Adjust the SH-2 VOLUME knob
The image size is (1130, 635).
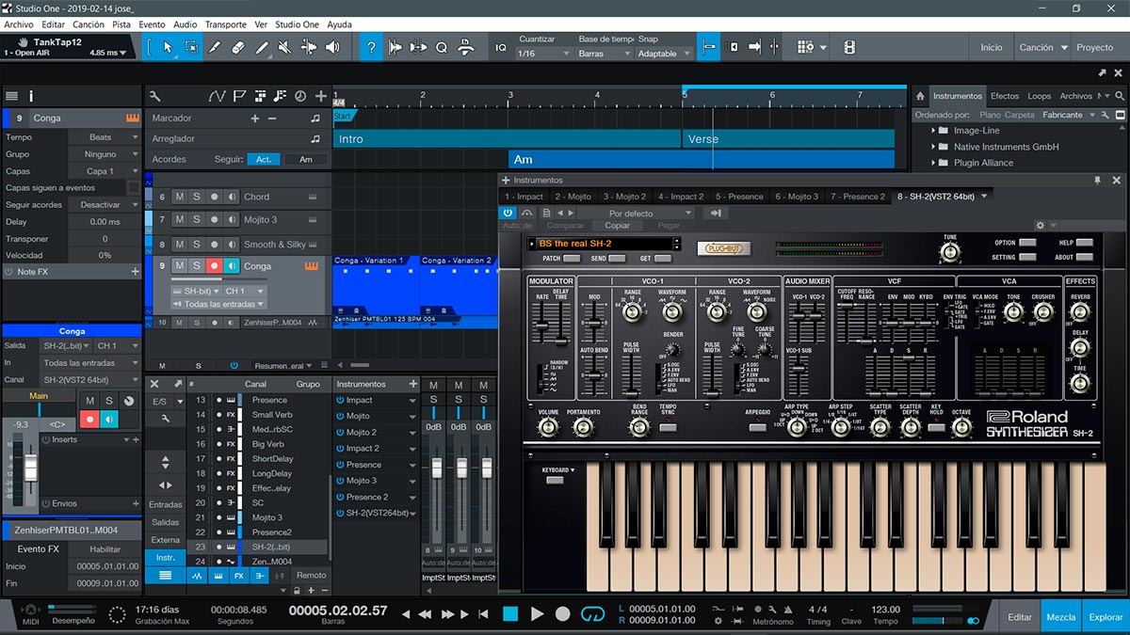click(x=548, y=428)
